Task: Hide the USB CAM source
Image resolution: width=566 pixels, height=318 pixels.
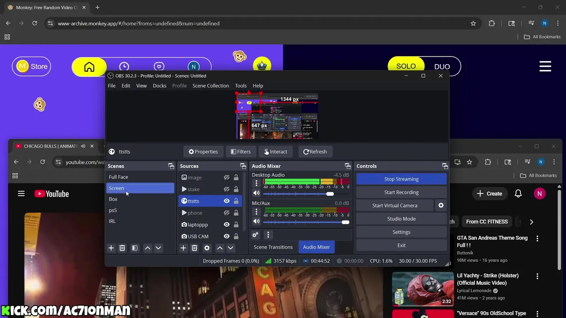Action: [226, 236]
